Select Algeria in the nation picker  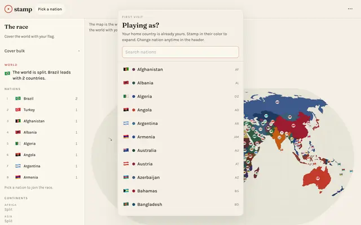tap(180, 96)
